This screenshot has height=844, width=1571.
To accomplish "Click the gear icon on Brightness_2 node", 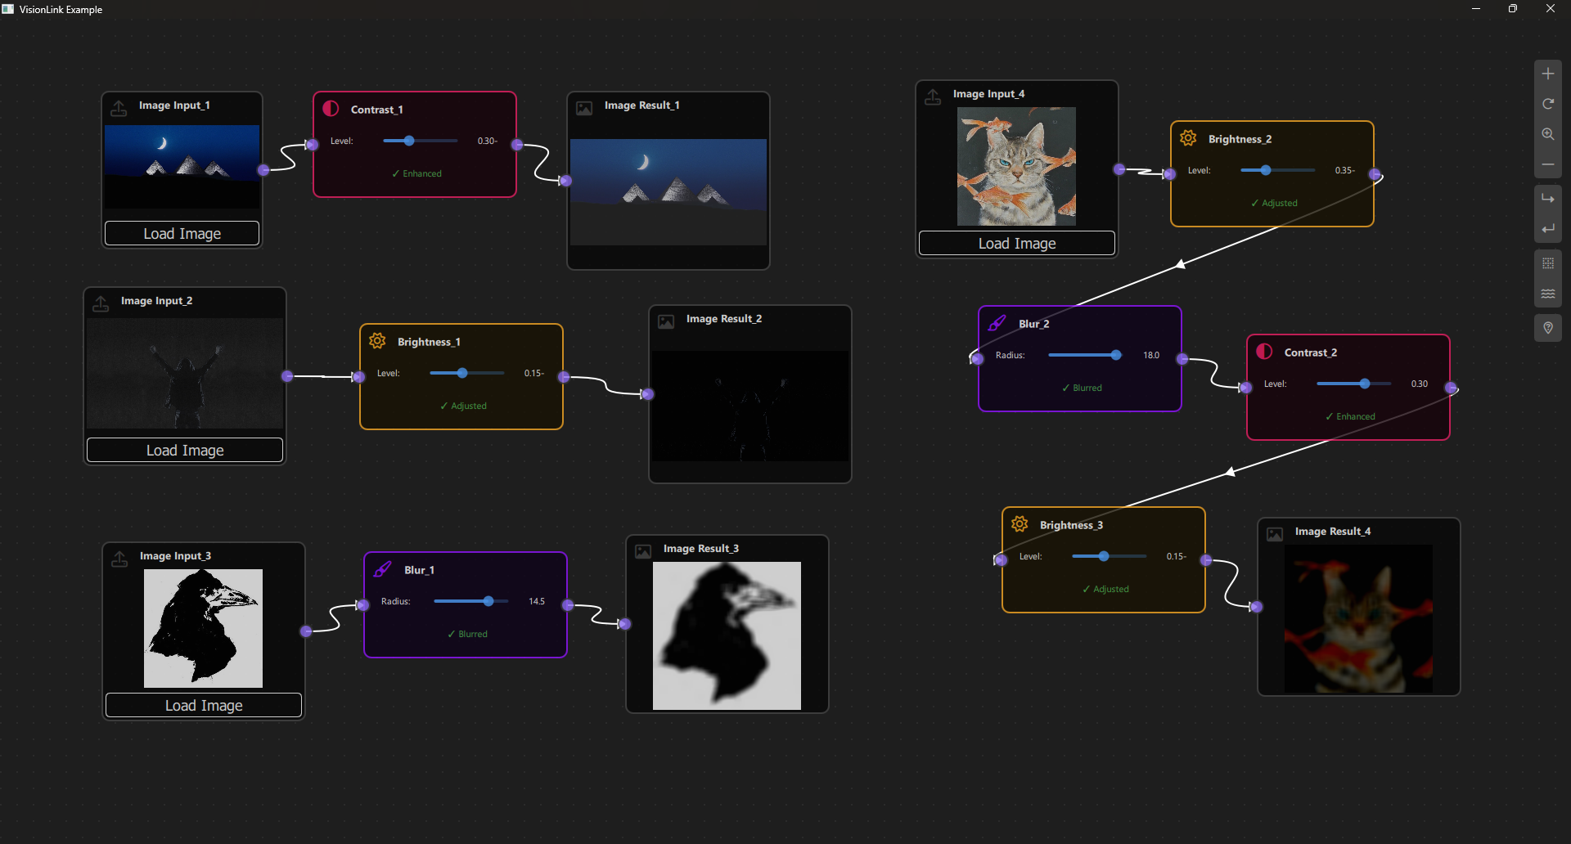I will pyautogui.click(x=1189, y=137).
